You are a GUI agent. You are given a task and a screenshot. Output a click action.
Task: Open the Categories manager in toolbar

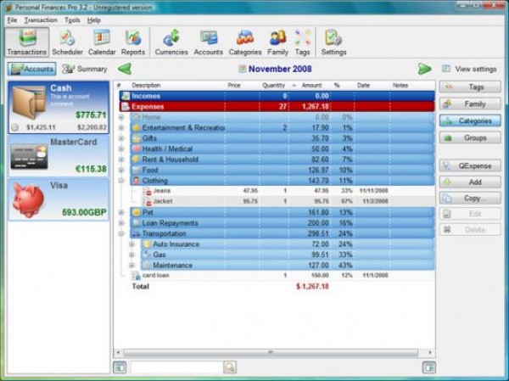pos(245,42)
